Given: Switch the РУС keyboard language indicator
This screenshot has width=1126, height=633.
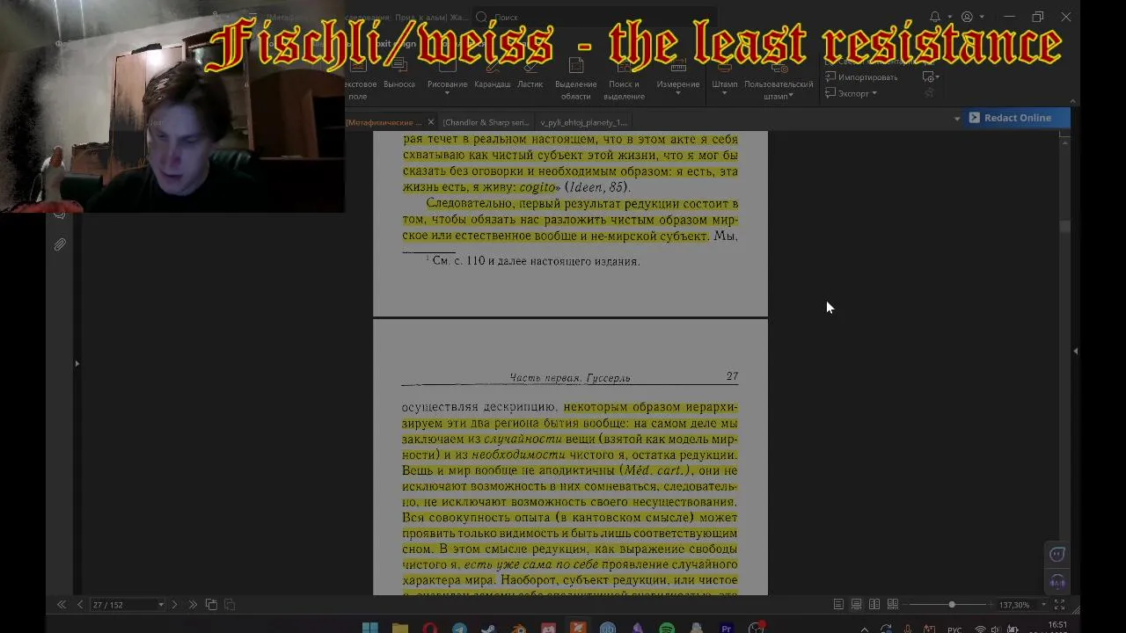Looking at the screenshot, I should point(954,629).
